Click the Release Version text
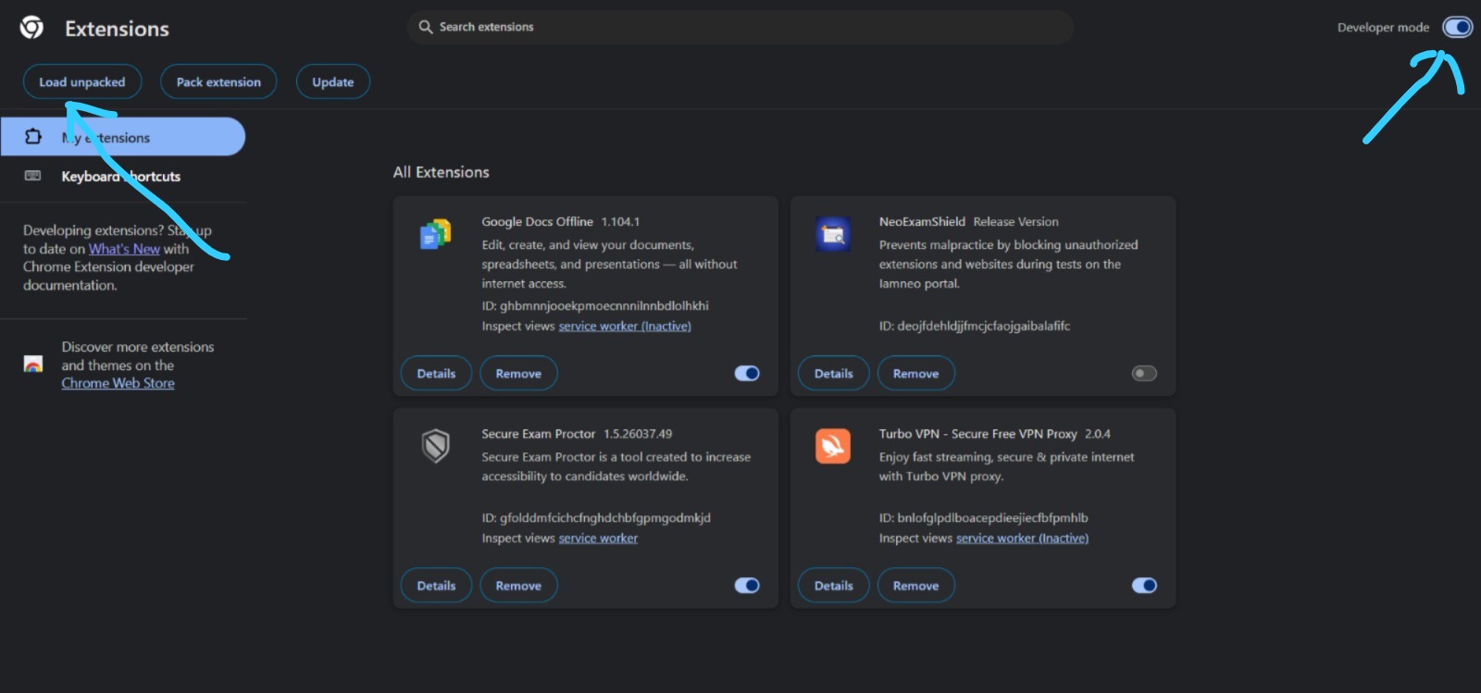 [1015, 221]
